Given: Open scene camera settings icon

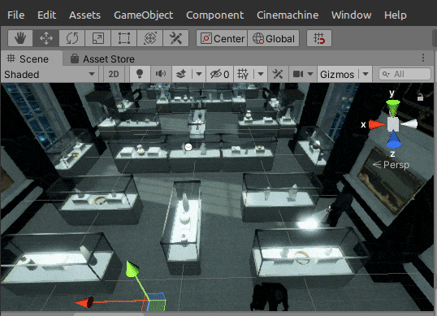Looking at the screenshot, I should coord(298,75).
